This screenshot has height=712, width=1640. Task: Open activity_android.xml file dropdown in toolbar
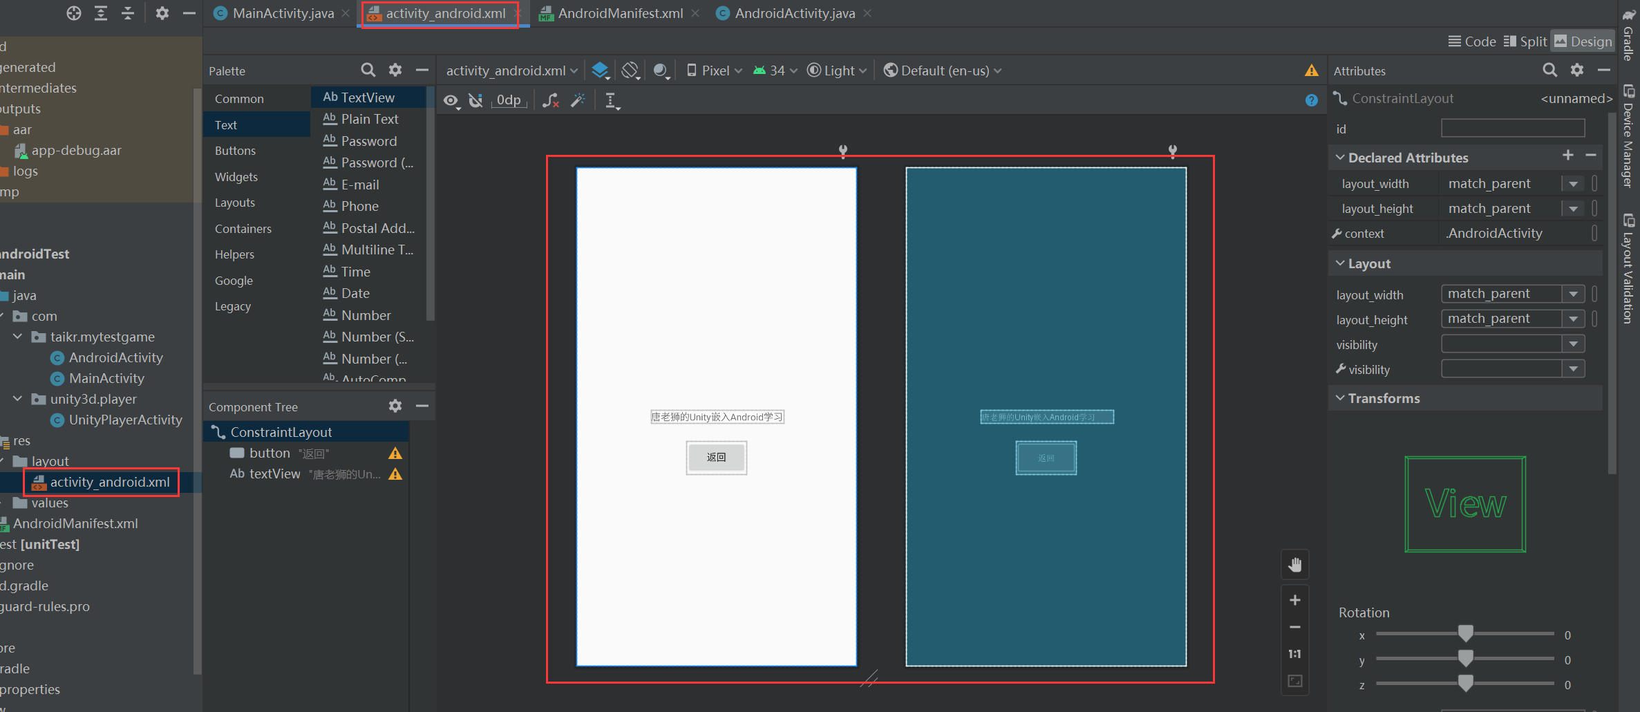point(511,71)
